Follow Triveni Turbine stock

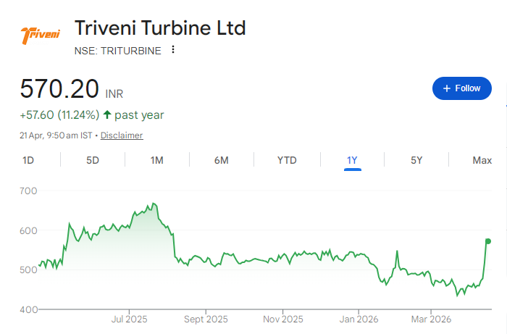(462, 88)
